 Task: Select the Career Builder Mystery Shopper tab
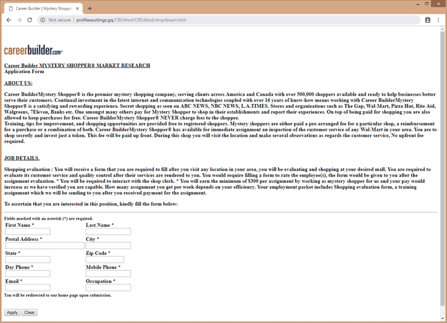click(x=44, y=8)
